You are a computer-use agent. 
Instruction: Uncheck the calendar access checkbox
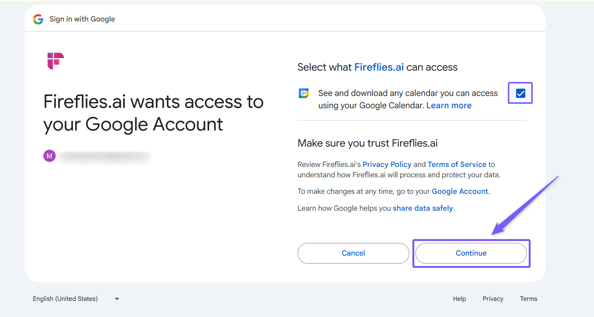point(520,93)
